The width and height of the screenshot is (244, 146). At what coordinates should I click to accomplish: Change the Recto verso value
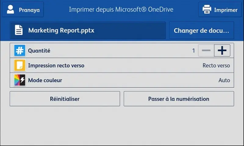tap(216, 65)
